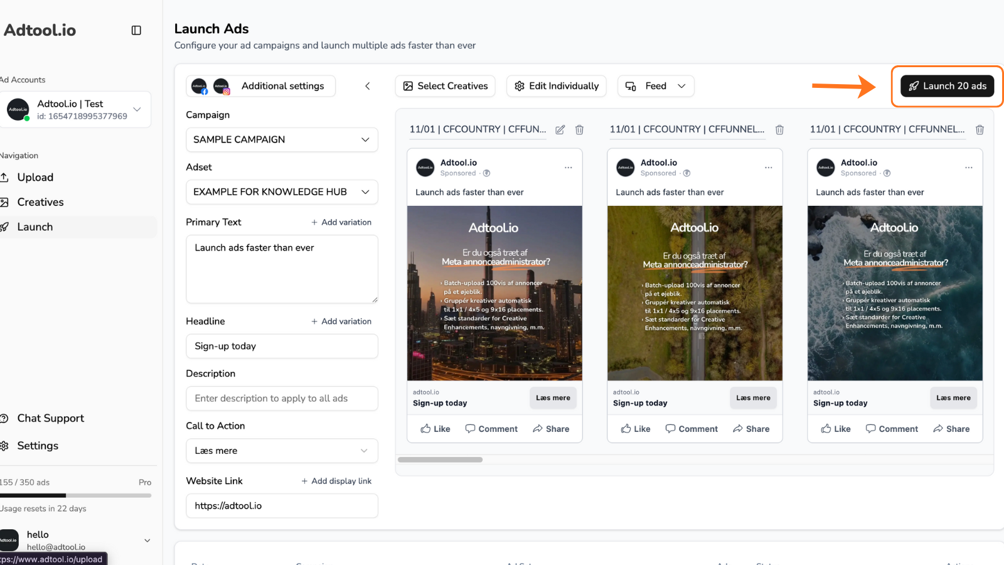Viewport: 1004px width, 565px height.
Task: Delete the third ad with trash icon
Action: [x=980, y=129]
